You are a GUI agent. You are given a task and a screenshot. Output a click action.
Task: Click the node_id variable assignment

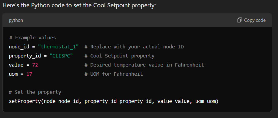point(44,47)
